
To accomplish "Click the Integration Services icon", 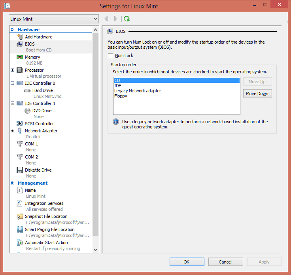I will click(x=20, y=203).
